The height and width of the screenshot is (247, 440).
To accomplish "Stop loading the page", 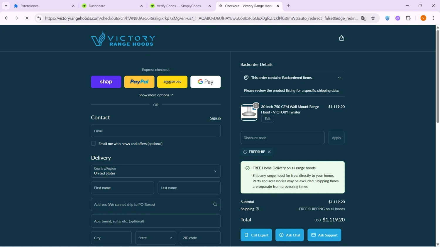I will pyautogui.click(x=27, y=18).
